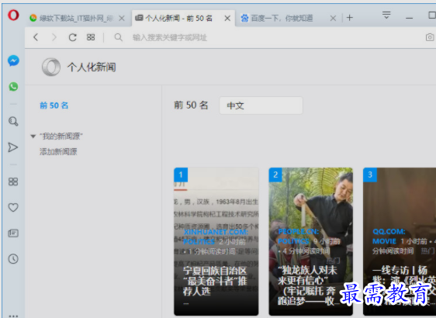The image size is (436, 318).
Task: Click the 独龙族人对未来更有信心 headline
Action: pyautogui.click(x=308, y=285)
